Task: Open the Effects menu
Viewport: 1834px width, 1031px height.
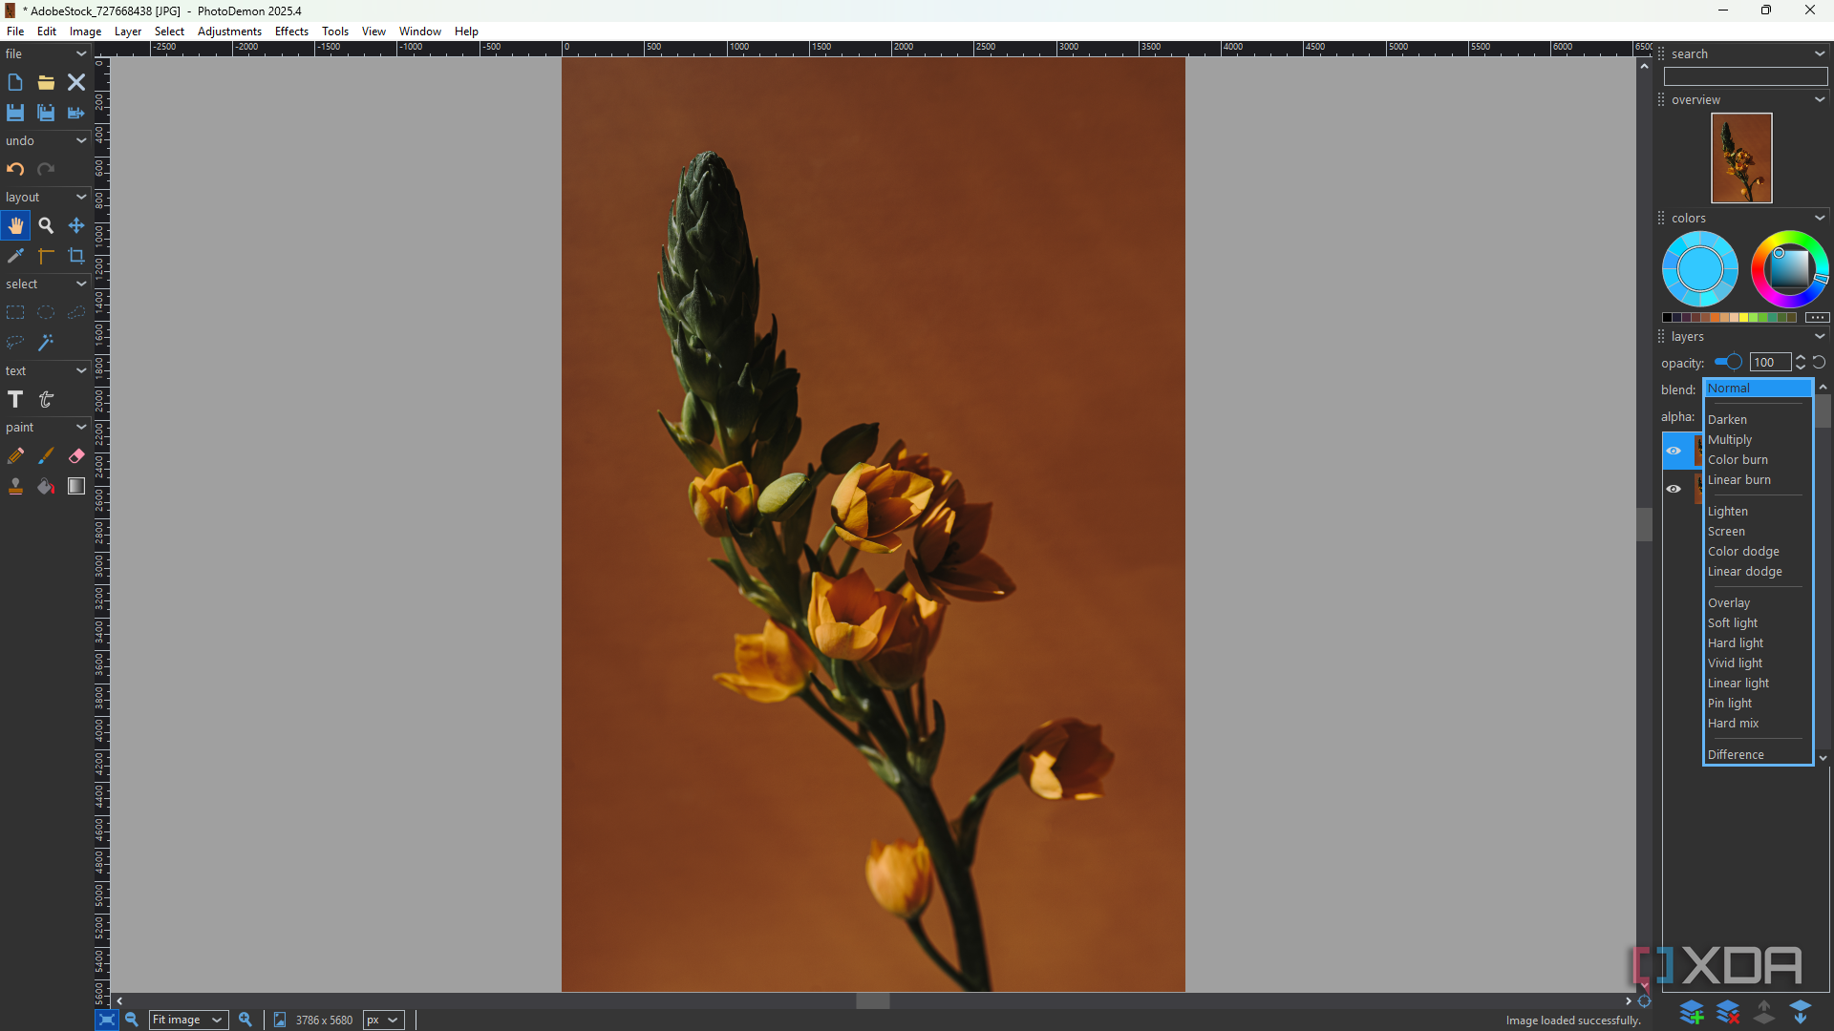Action: point(291,32)
